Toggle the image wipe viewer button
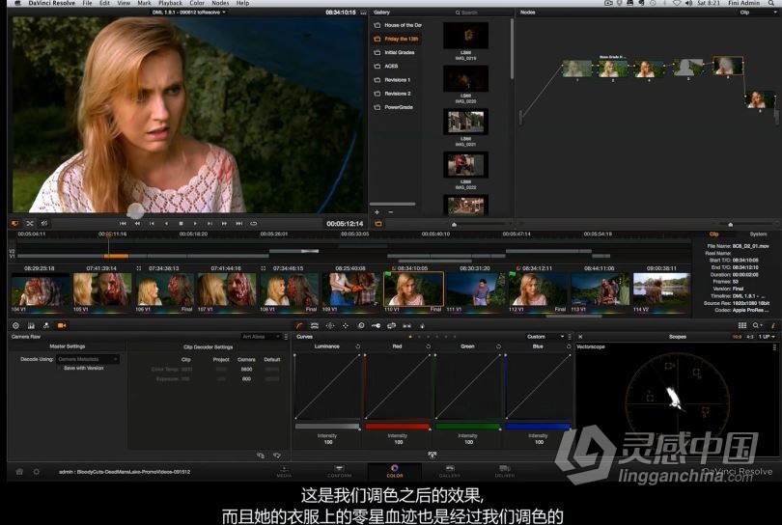782x525 pixels. click(x=14, y=223)
